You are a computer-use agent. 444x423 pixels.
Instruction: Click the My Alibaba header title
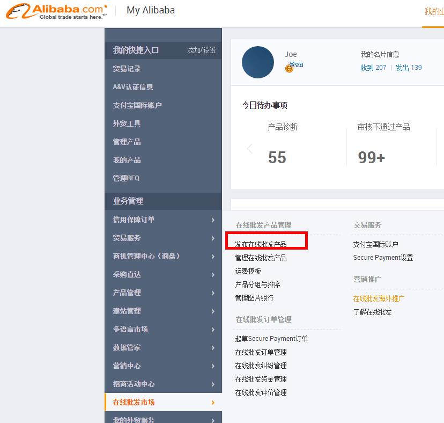(151, 10)
